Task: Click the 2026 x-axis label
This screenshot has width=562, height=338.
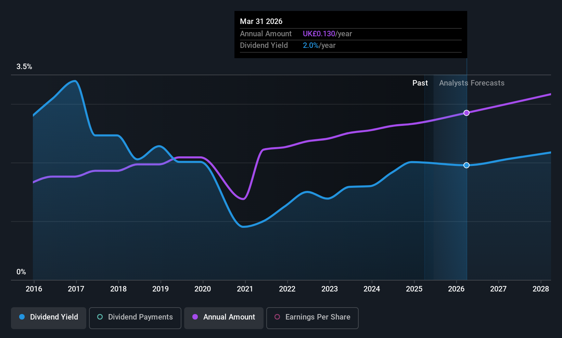Action: pos(456,289)
